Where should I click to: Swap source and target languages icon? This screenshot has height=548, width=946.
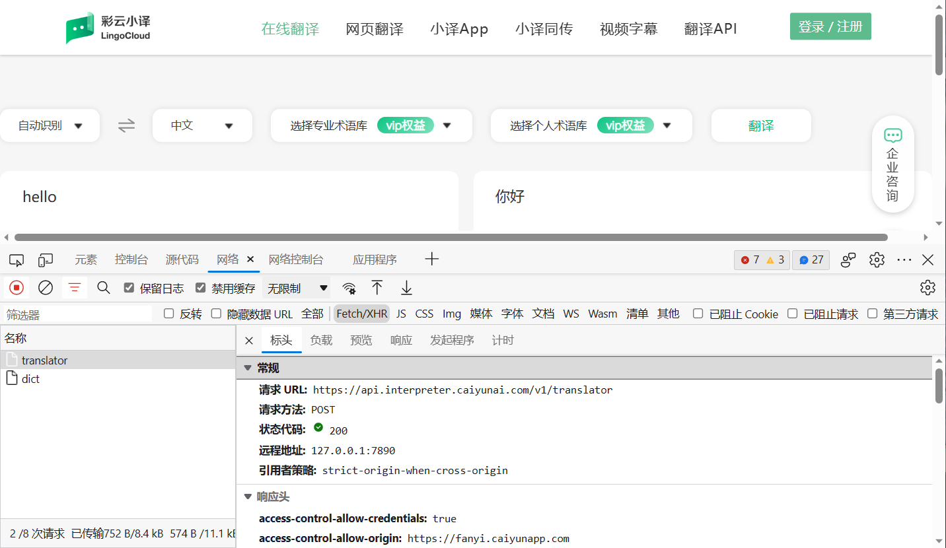click(126, 125)
